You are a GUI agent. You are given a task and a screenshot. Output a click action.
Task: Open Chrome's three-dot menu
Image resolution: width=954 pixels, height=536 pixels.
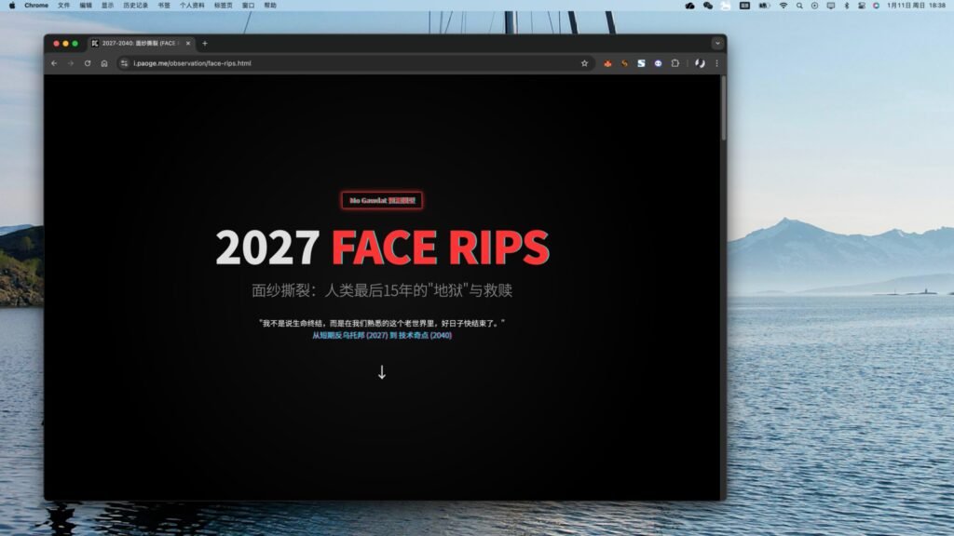[716, 63]
